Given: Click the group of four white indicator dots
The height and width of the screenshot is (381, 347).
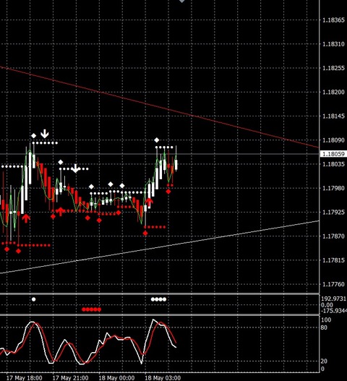Looking at the screenshot, I should pyautogui.click(x=158, y=299).
